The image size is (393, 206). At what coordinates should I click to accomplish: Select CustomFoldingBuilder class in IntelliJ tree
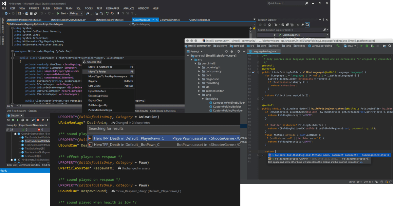(x=227, y=107)
